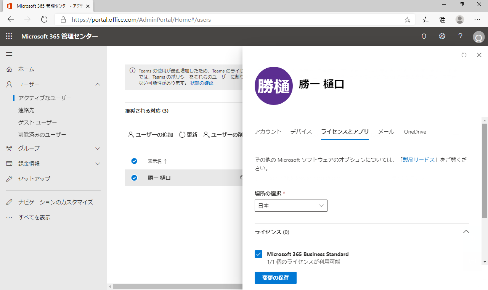
Task: Open help question mark icon
Action: 460,36
